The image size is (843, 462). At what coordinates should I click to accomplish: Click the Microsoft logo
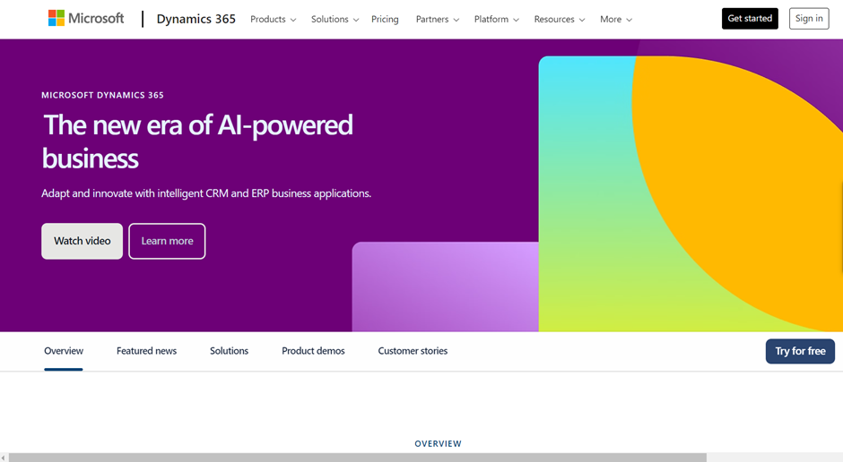[x=86, y=18]
